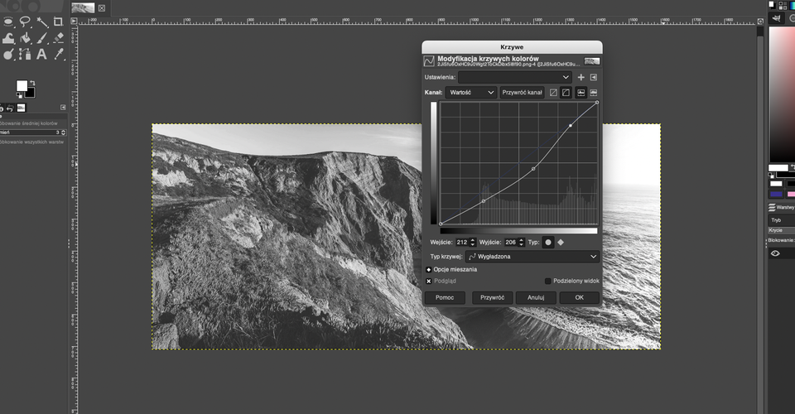Screen dimensions: 795x414
Task: Save current settings as named preset (plus)
Action: coord(581,77)
